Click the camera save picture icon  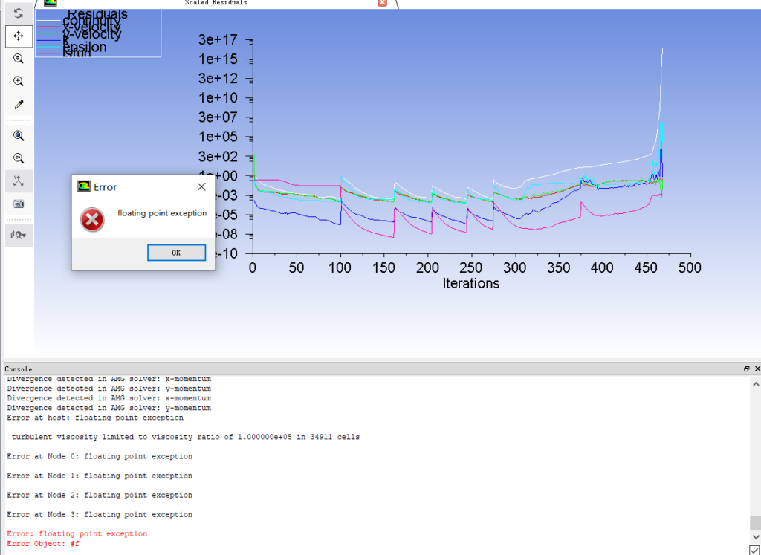[x=19, y=204]
